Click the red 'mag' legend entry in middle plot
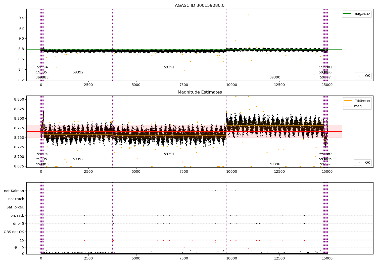The image size is (377, 264). click(353, 106)
